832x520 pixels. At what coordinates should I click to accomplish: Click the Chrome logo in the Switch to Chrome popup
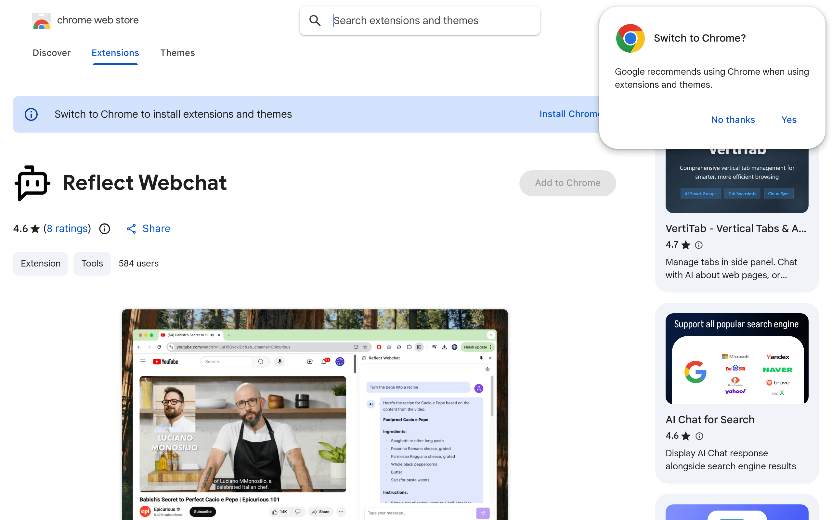(x=630, y=38)
